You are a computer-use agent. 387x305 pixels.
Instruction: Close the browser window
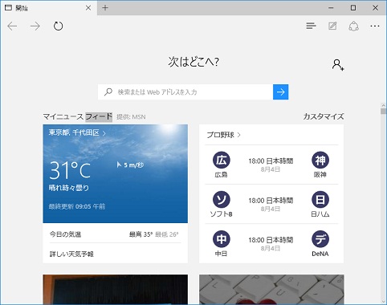376,8
